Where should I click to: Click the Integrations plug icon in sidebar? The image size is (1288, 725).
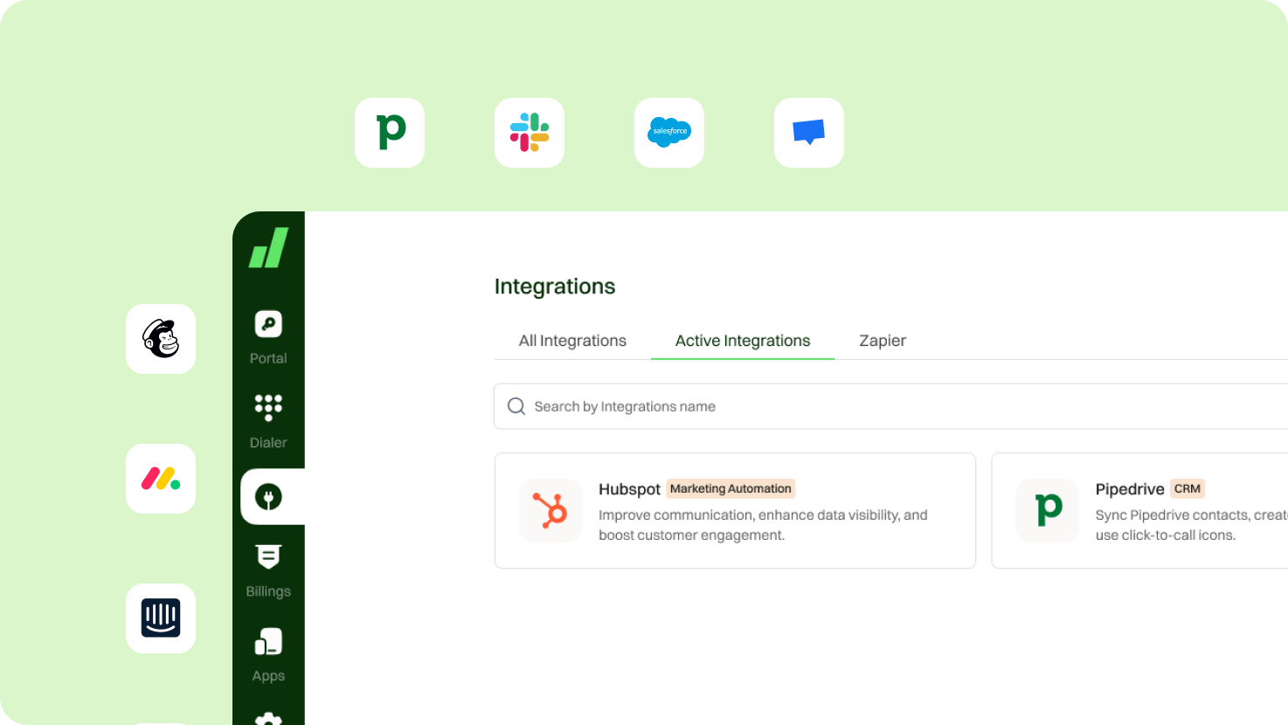(x=267, y=496)
